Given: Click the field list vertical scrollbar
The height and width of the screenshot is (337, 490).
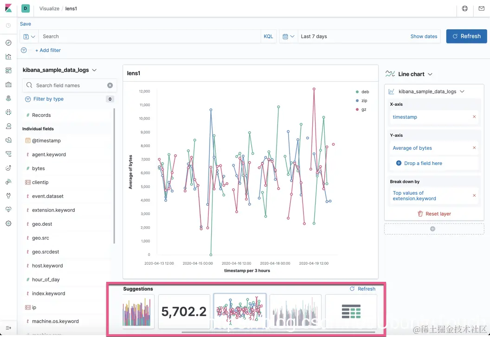Looking at the screenshot, I should 114,176.
